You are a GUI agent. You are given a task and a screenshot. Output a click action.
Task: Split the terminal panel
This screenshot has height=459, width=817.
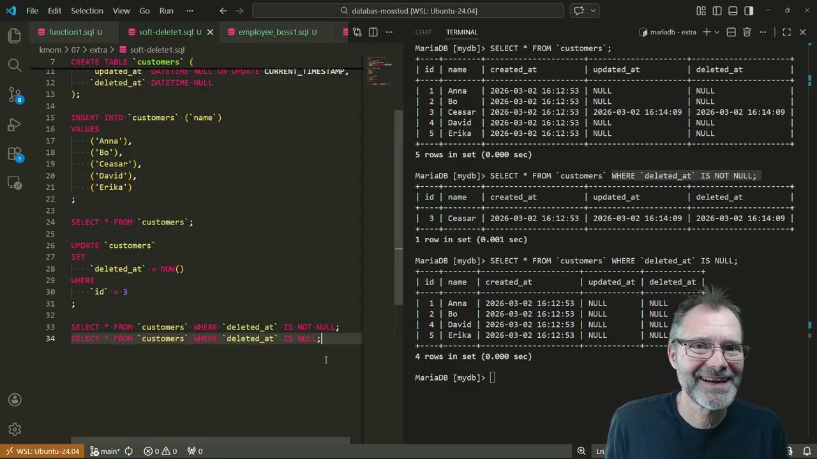(731, 32)
